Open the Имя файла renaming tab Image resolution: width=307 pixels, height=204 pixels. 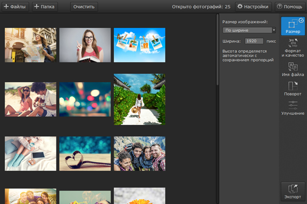pyautogui.click(x=293, y=70)
